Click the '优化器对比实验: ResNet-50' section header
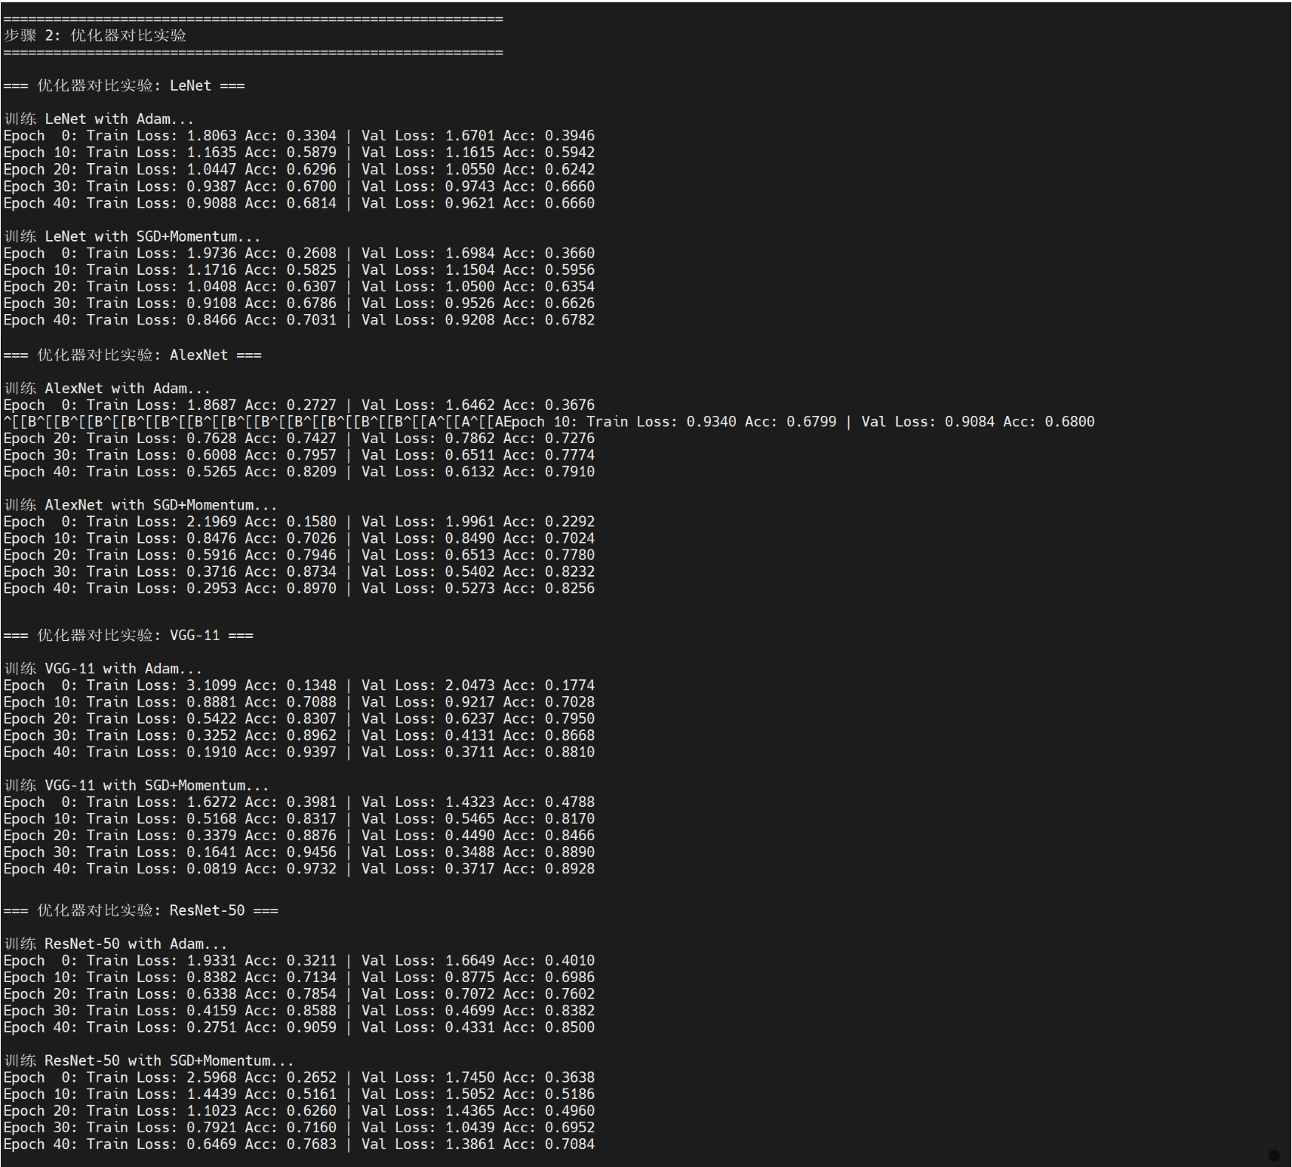Viewport: 1292px width, 1167px height. [x=140, y=910]
